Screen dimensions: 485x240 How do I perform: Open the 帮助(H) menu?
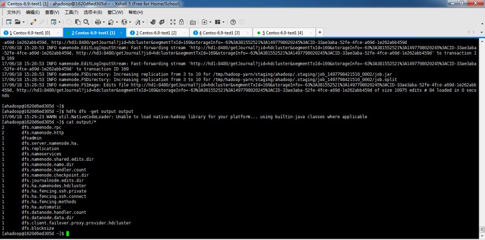[x=136, y=13]
